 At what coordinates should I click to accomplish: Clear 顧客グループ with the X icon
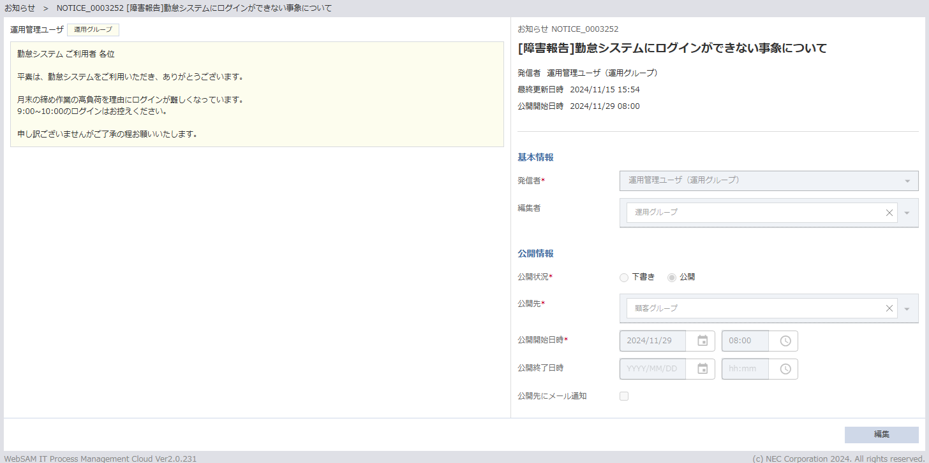889,308
